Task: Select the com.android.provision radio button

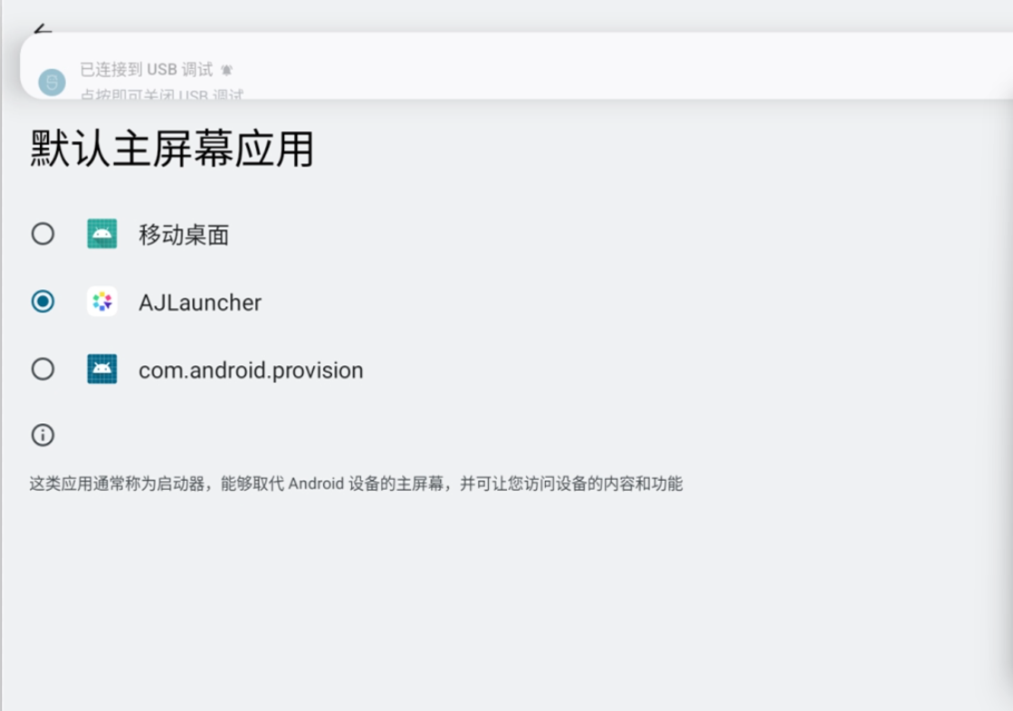Action: pos(43,369)
